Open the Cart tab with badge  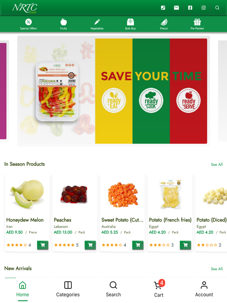159,289
